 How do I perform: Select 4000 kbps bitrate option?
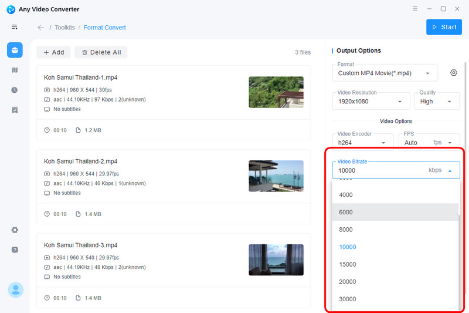pyautogui.click(x=395, y=195)
